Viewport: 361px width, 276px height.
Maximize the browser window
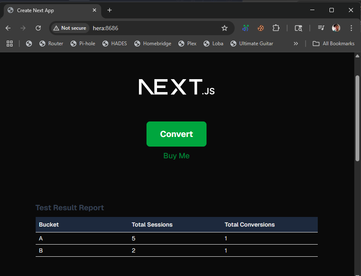pyautogui.click(x=332, y=10)
